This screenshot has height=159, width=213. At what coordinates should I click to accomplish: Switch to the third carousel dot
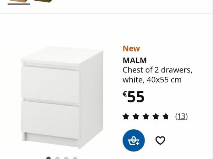click(66, 158)
